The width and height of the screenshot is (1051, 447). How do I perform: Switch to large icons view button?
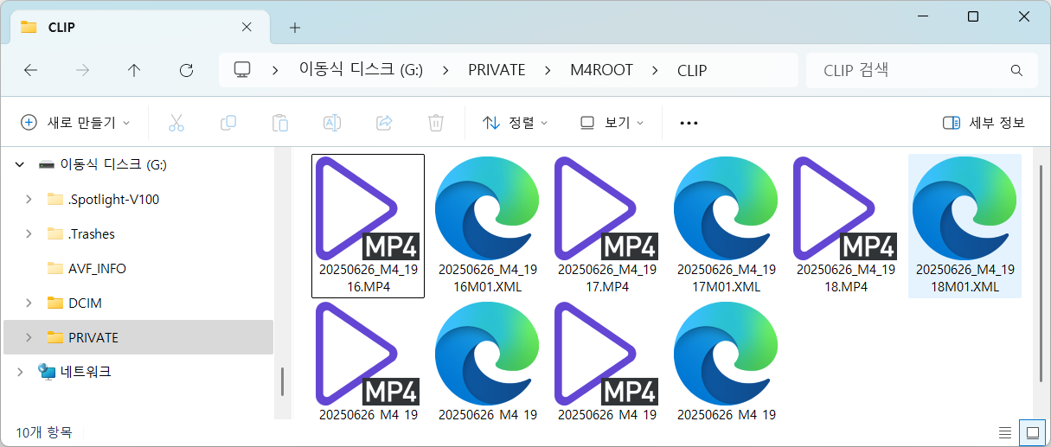point(1031,431)
